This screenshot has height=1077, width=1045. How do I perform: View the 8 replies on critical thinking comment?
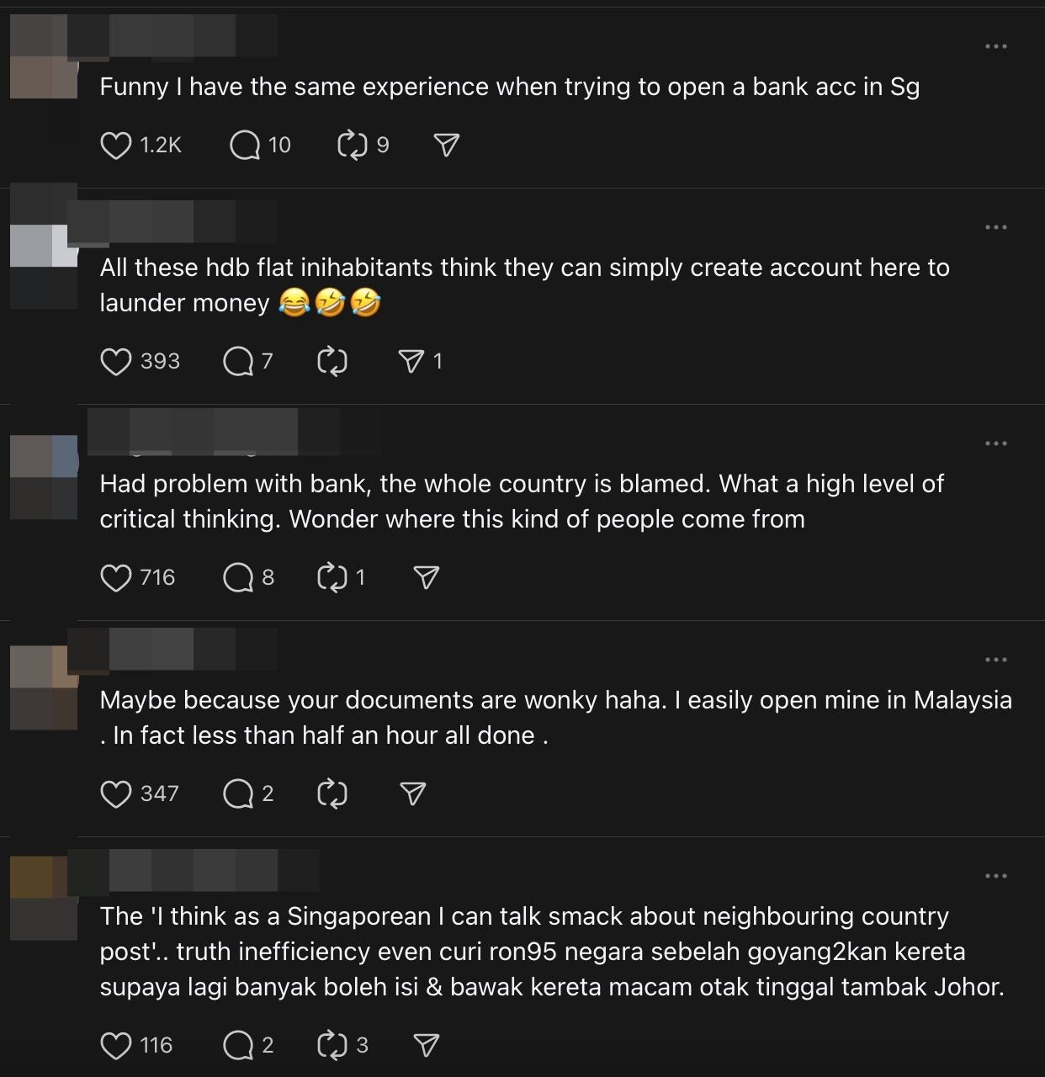pos(238,578)
